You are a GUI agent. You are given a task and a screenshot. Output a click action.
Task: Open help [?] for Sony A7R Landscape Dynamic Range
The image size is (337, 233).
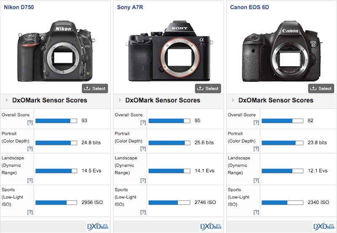(143, 180)
